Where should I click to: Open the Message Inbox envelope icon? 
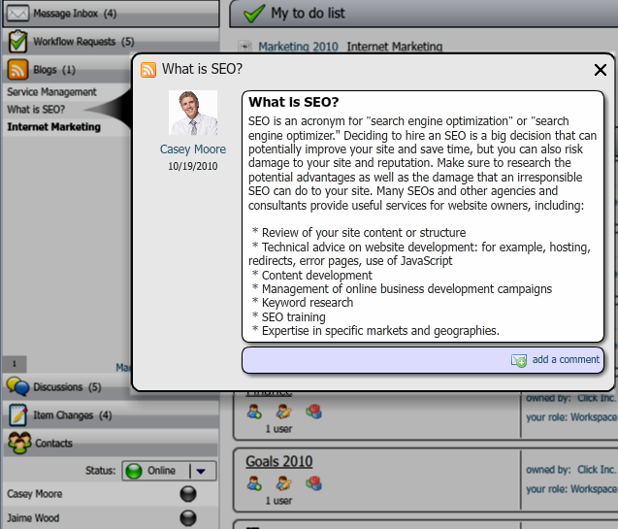[17, 14]
